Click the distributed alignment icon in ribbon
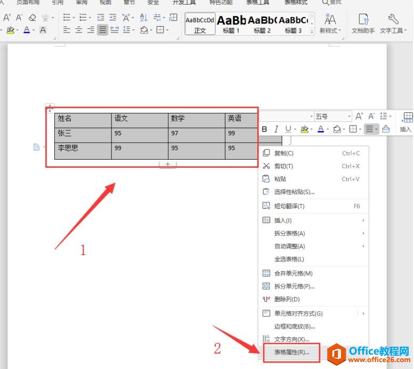This screenshot has width=414, height=369. pyautogui.click(x=115, y=30)
